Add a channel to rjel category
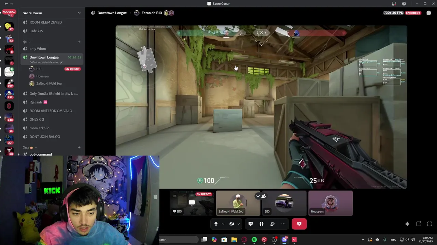 79,42
